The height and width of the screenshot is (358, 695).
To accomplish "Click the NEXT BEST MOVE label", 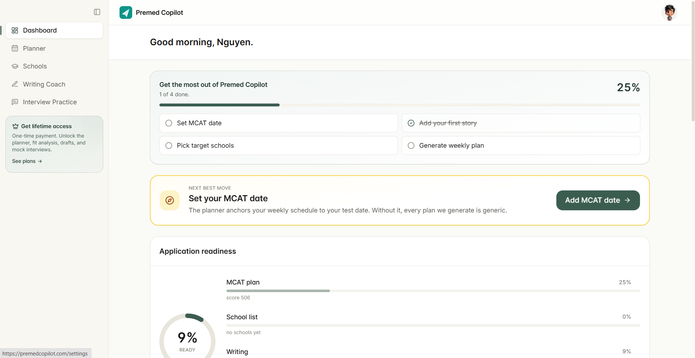I will point(210,188).
